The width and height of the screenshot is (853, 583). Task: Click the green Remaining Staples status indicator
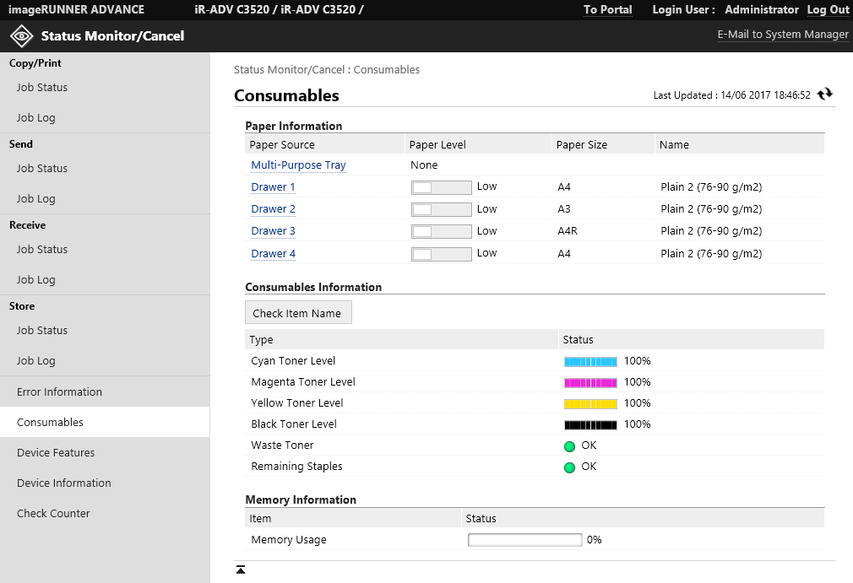click(569, 467)
